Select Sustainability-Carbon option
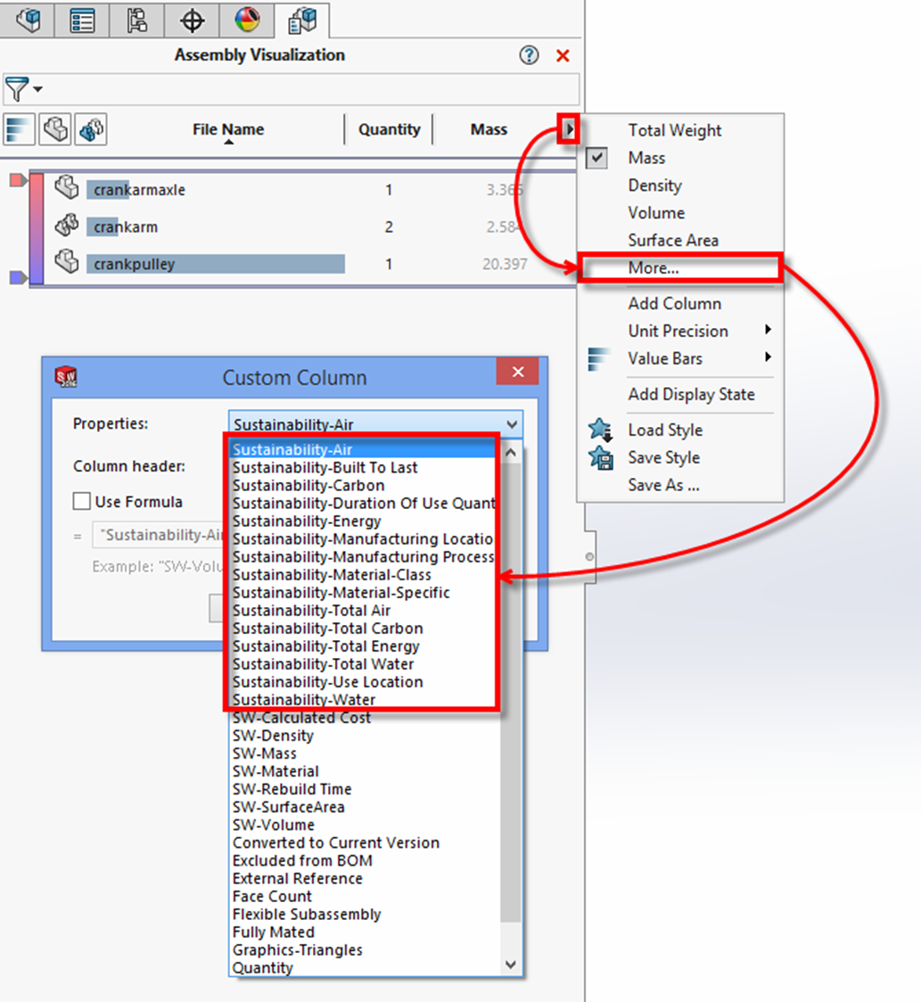The height and width of the screenshot is (1002, 921). click(308, 486)
